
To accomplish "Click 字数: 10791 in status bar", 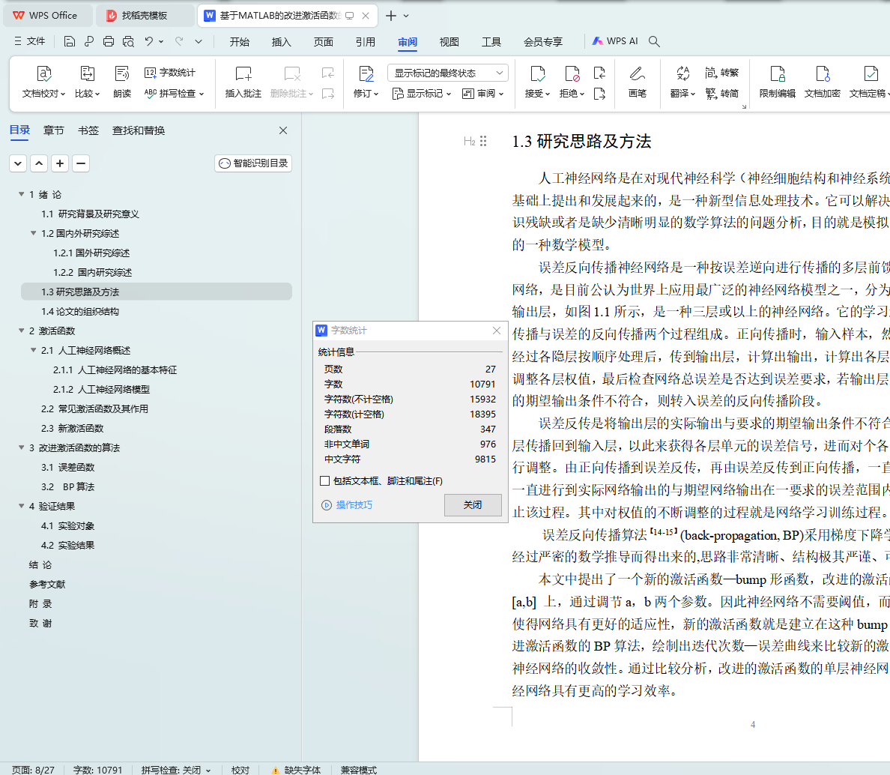I will [x=97, y=770].
